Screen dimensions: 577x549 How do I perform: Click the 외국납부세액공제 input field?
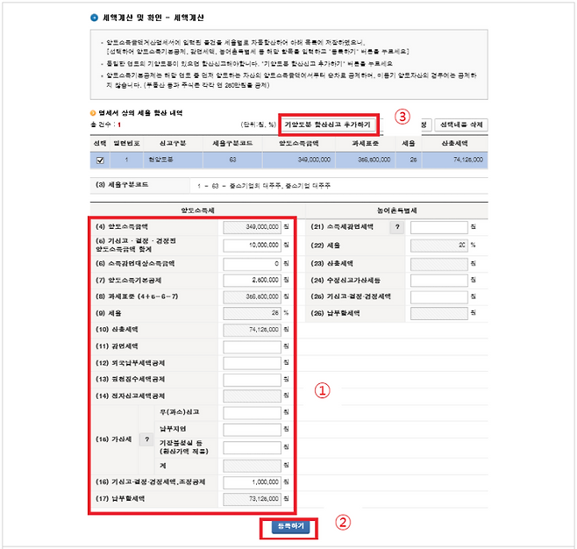(x=251, y=363)
